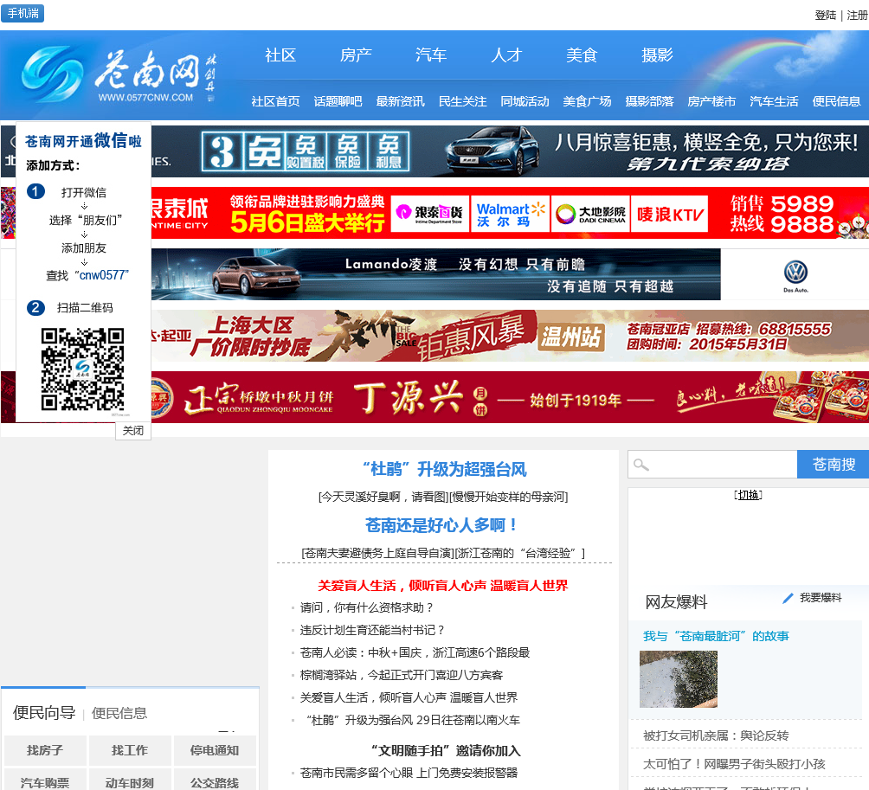Click the dirty river story thumbnail
This screenshot has width=869, height=790.
(x=679, y=679)
